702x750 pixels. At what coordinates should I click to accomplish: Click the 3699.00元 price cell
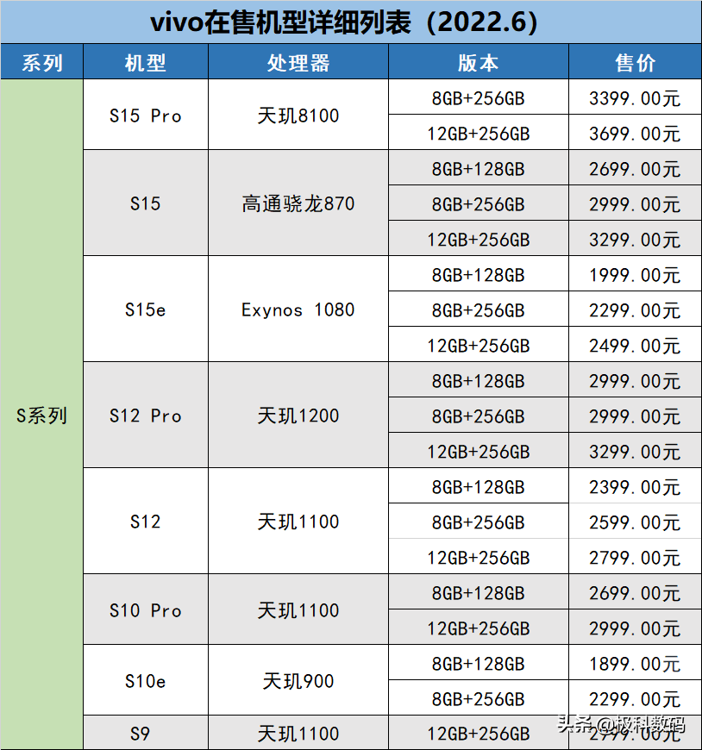coord(636,133)
